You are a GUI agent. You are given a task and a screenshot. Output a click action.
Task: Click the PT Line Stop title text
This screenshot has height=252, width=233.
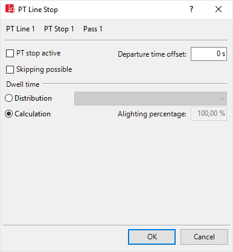pos(38,10)
